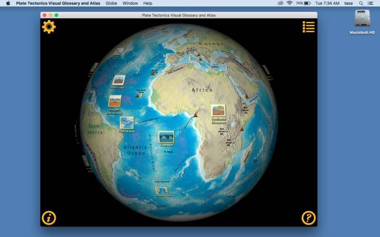Click the status icon left of Wi-Fi
Image resolution: width=380 pixels, height=237 pixels.
click(280, 3)
